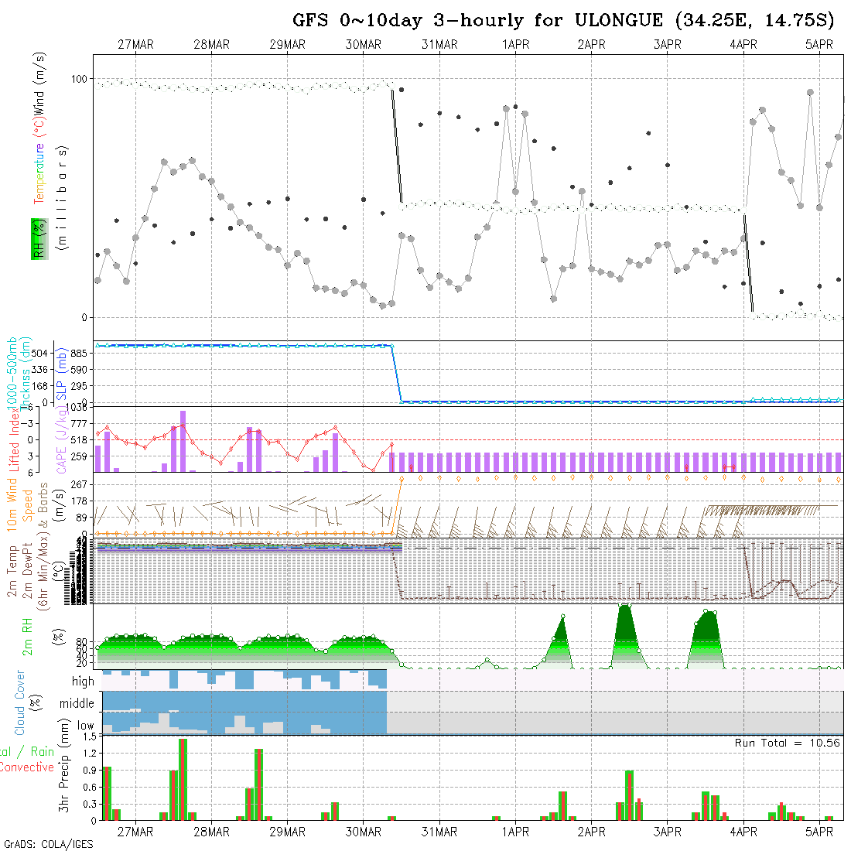Click the 'high' cloud cover row label
Image resolution: width=851 pixels, height=851 pixels.
[83, 682]
